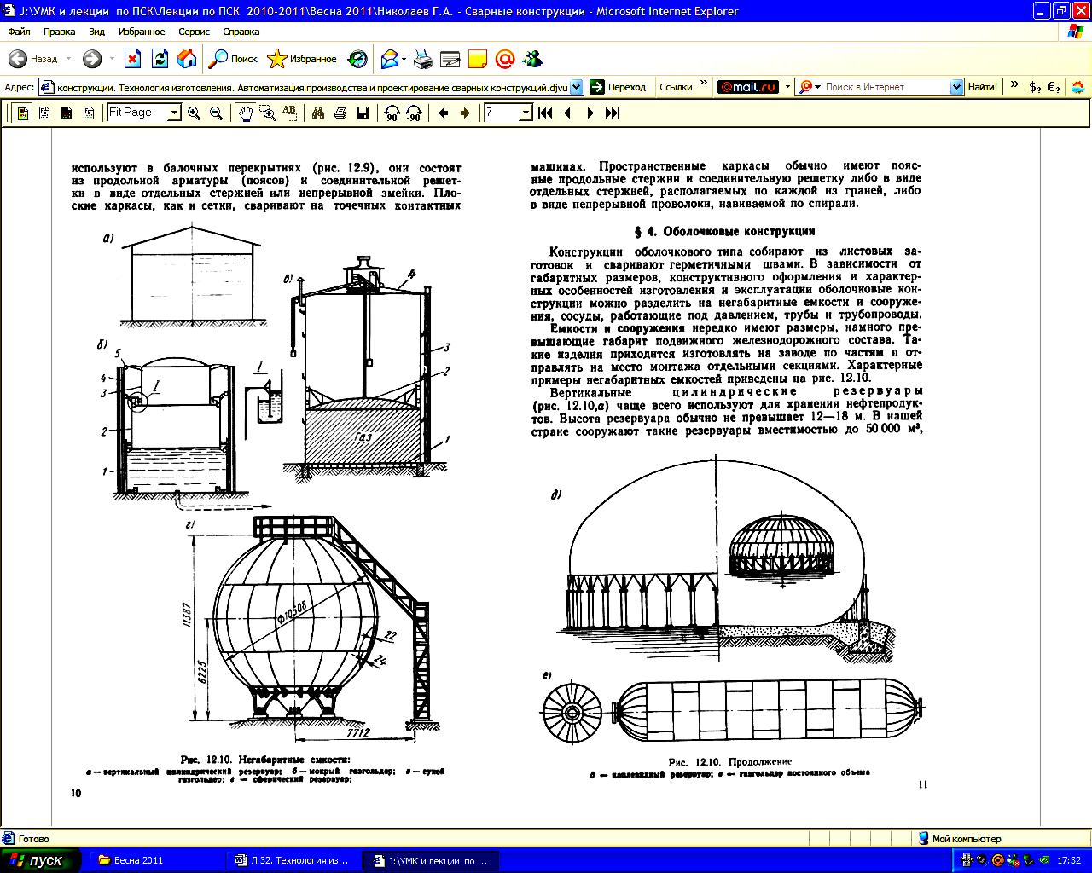Expand the Mail icon dropdown arrow

[x=404, y=59]
